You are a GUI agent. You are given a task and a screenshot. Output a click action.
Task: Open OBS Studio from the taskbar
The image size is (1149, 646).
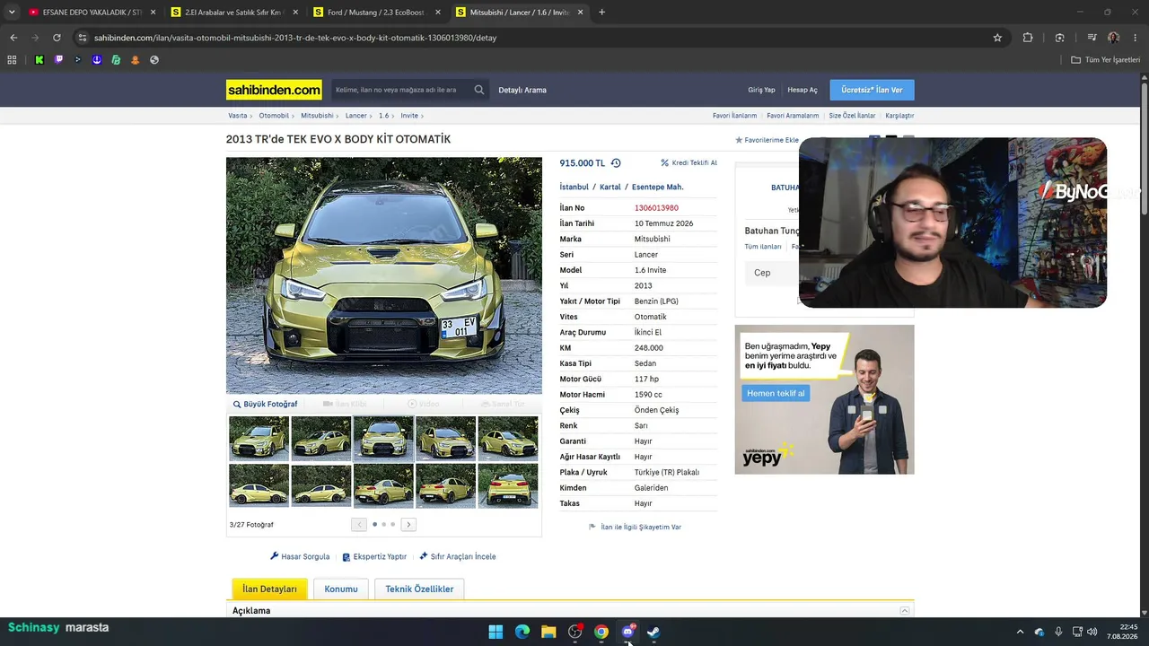[x=574, y=632]
